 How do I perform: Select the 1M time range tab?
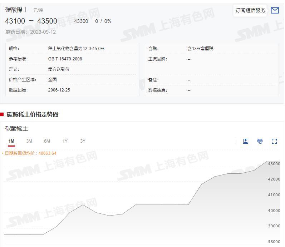click(x=11, y=141)
